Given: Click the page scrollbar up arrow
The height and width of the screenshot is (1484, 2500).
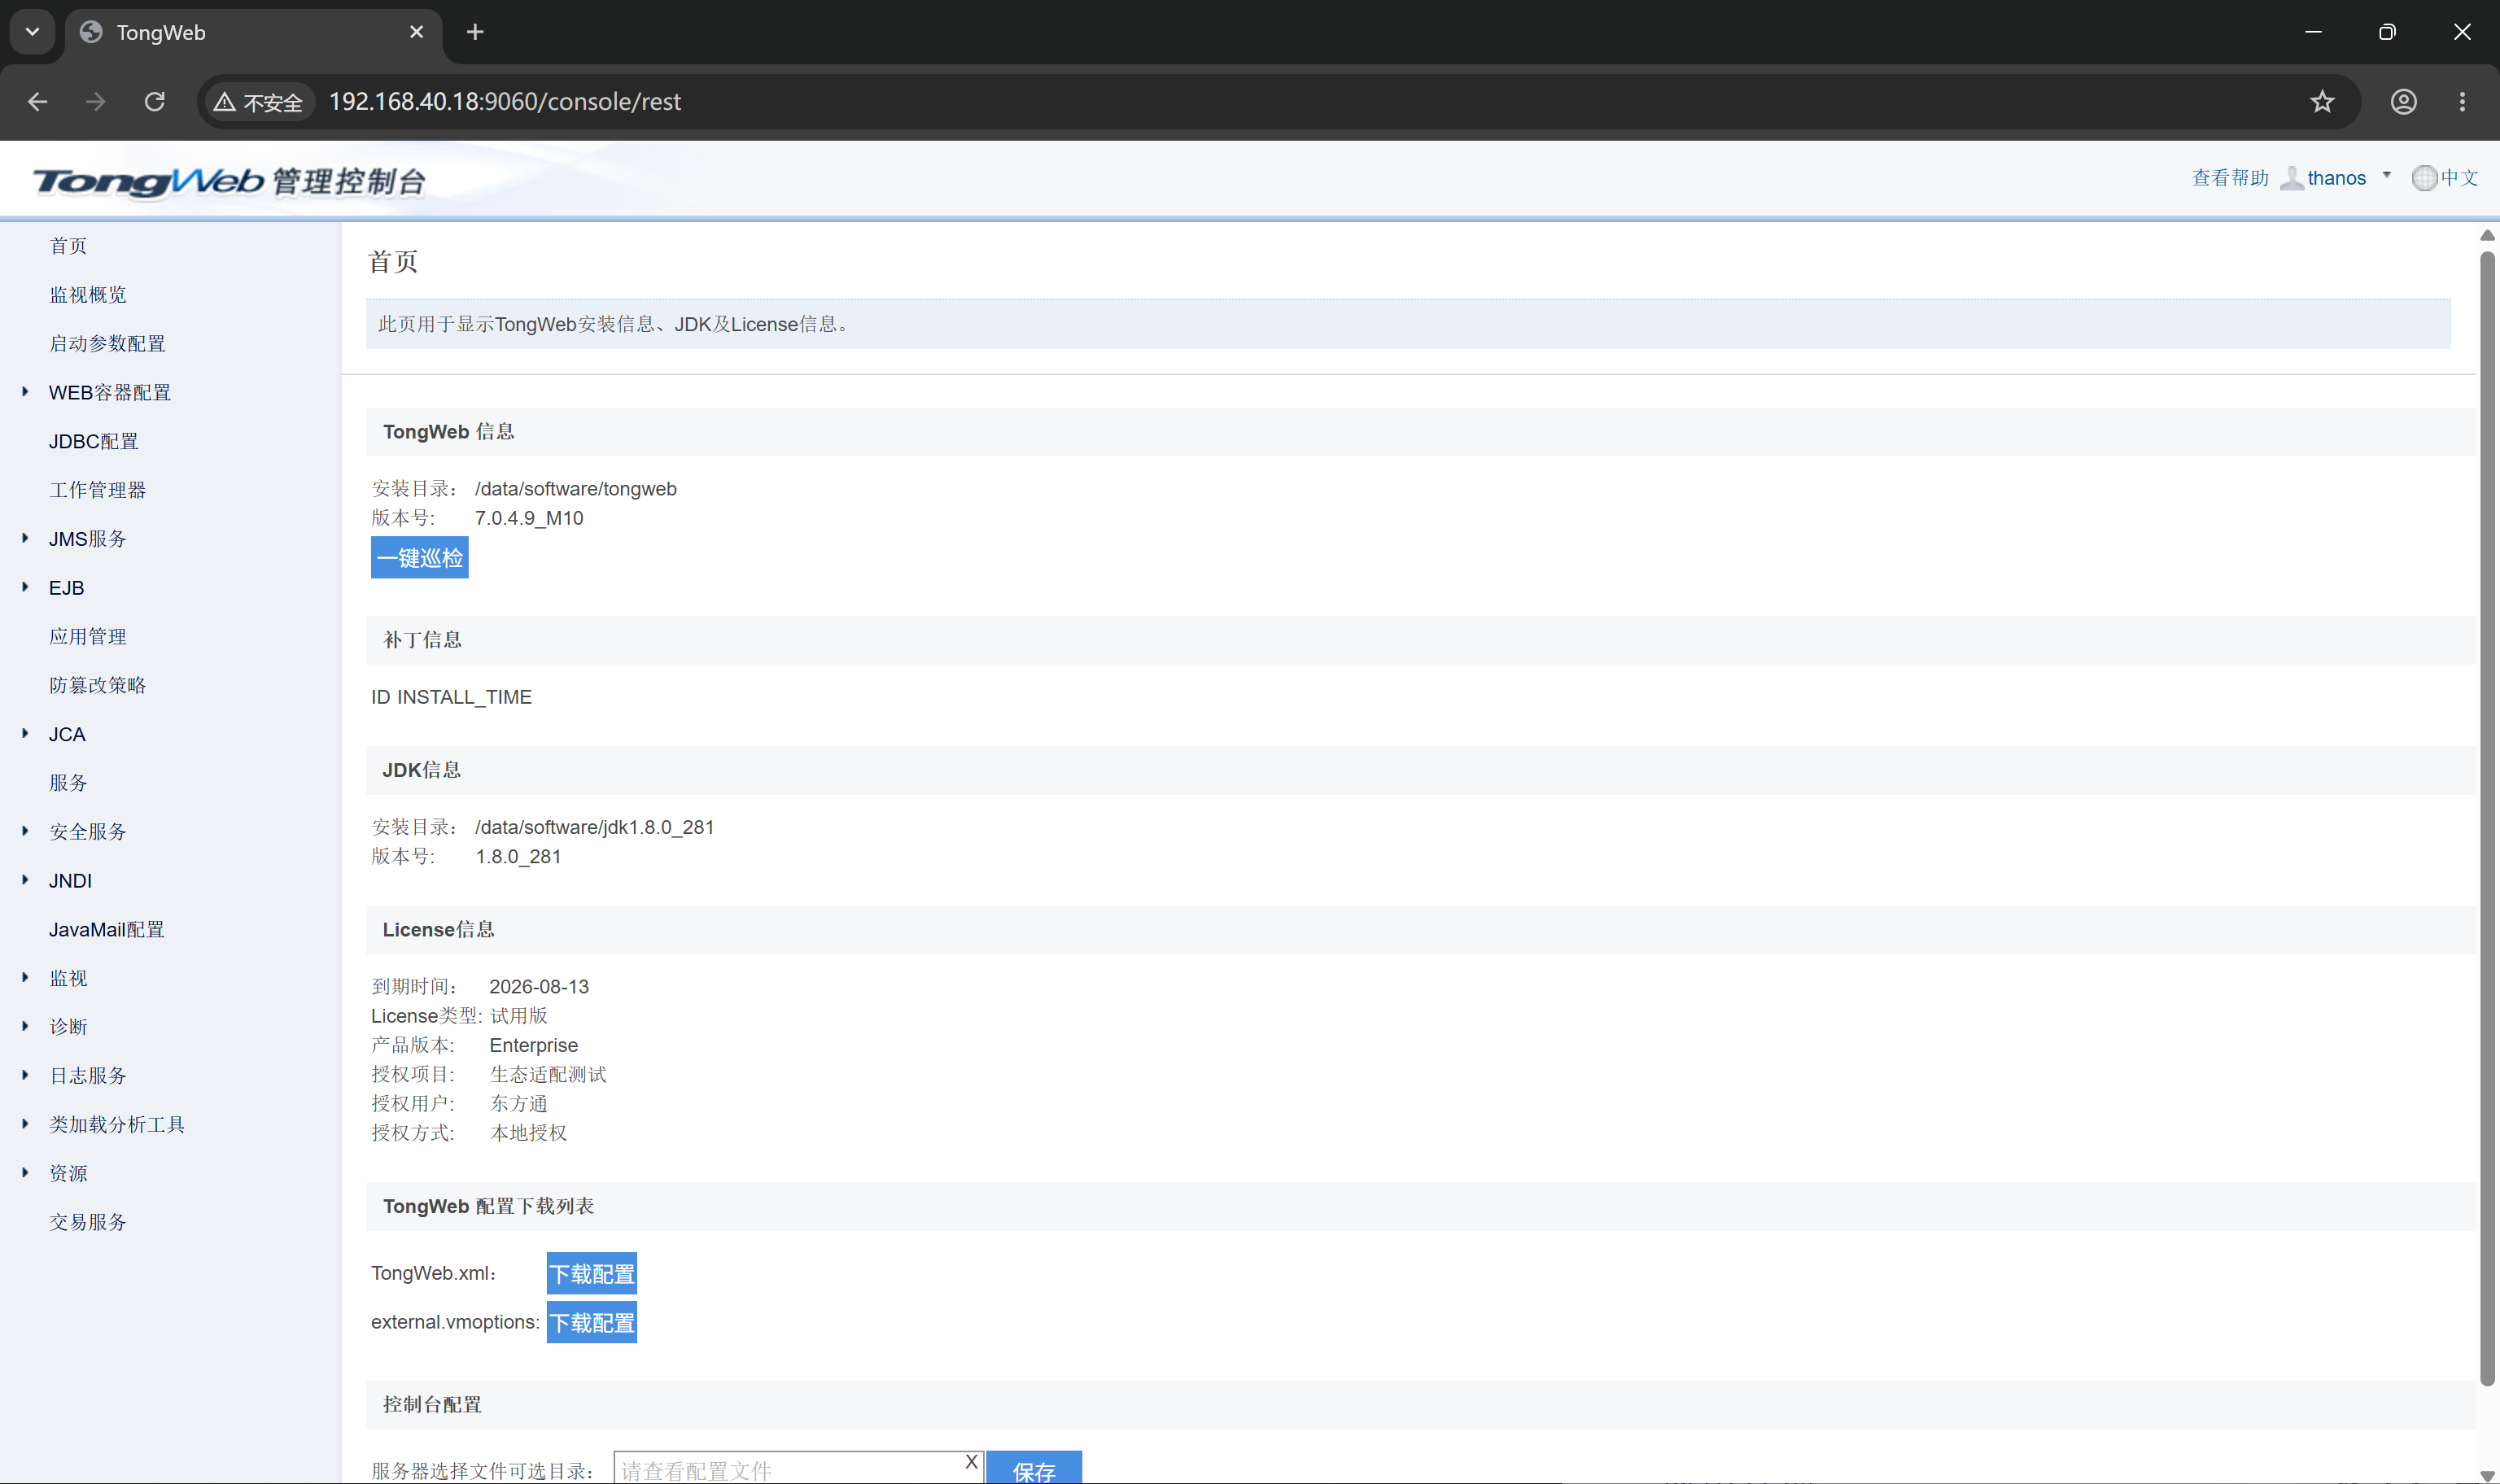Looking at the screenshot, I should click(2487, 235).
